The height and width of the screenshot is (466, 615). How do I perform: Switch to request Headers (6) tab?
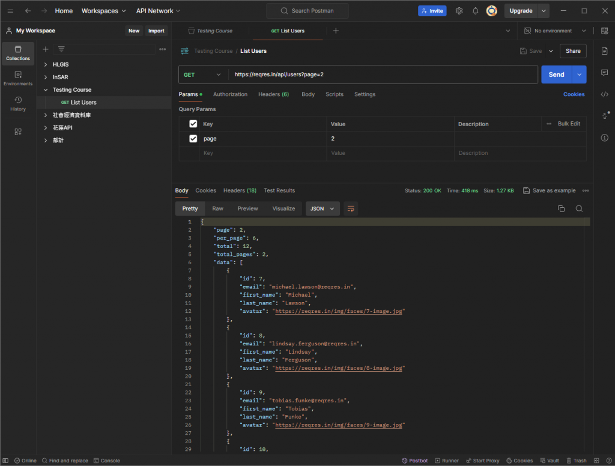click(x=273, y=94)
